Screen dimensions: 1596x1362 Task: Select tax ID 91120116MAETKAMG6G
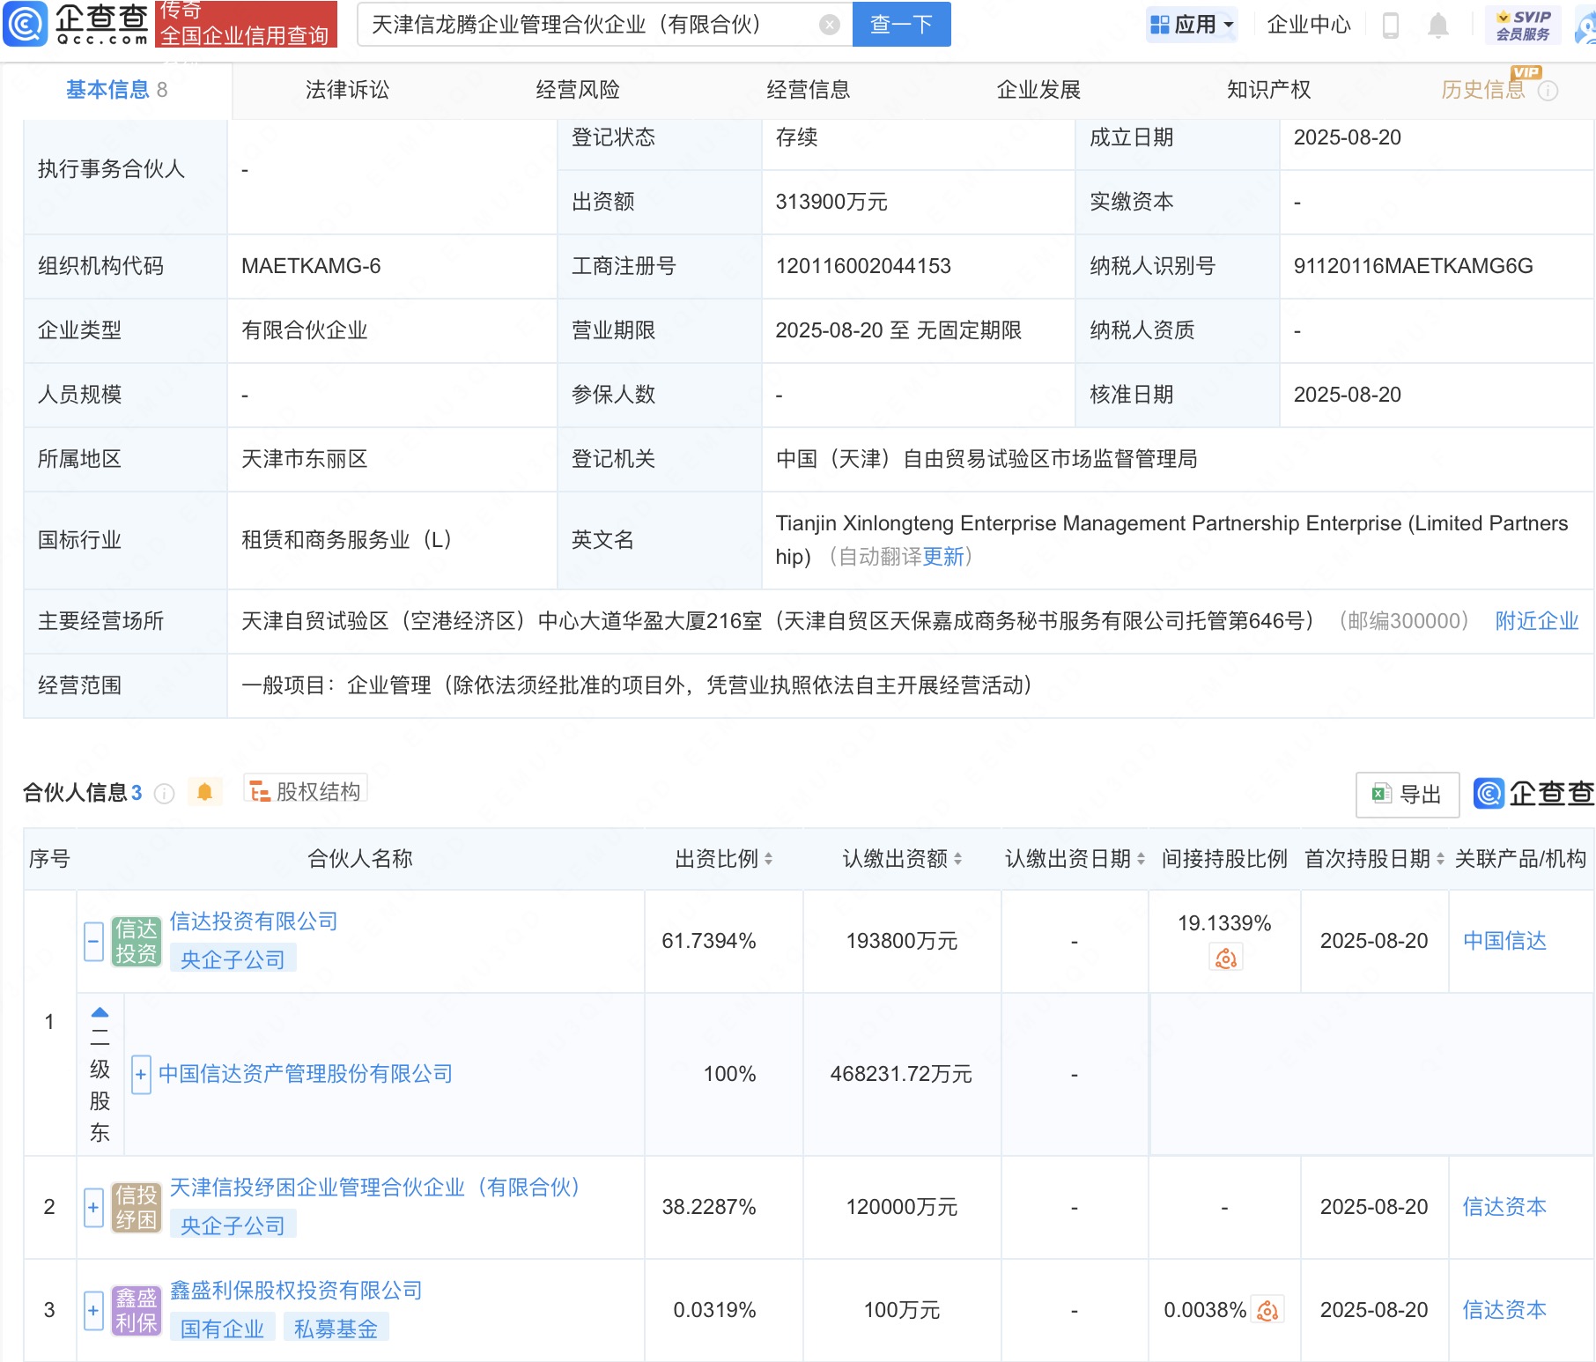click(1413, 266)
